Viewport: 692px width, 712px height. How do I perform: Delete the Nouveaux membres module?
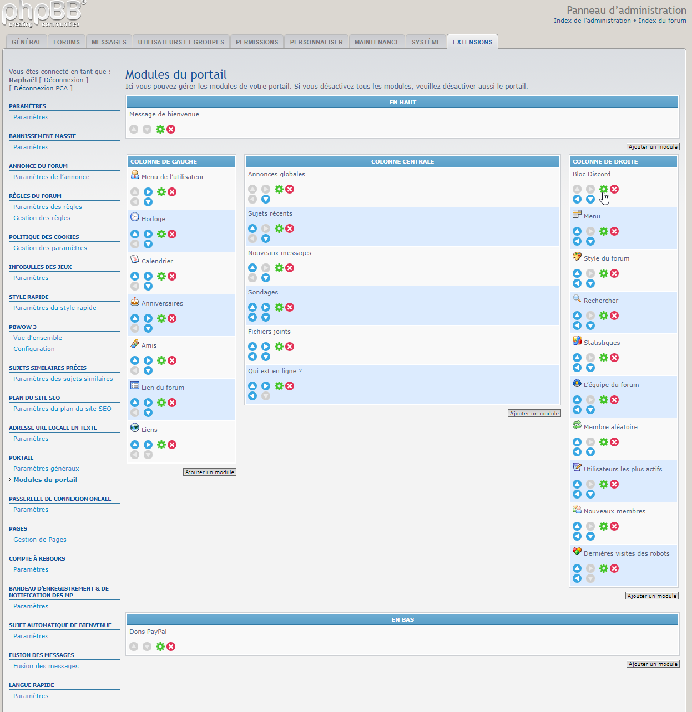pyautogui.click(x=614, y=526)
